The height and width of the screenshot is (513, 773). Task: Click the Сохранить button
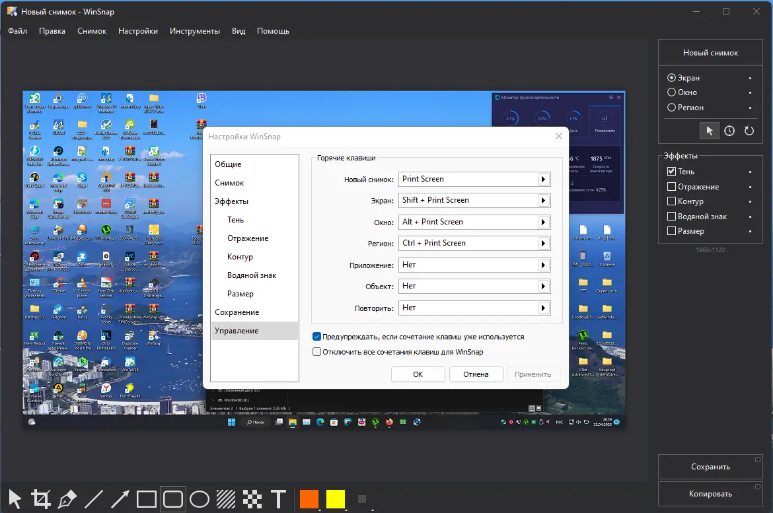[x=710, y=467]
